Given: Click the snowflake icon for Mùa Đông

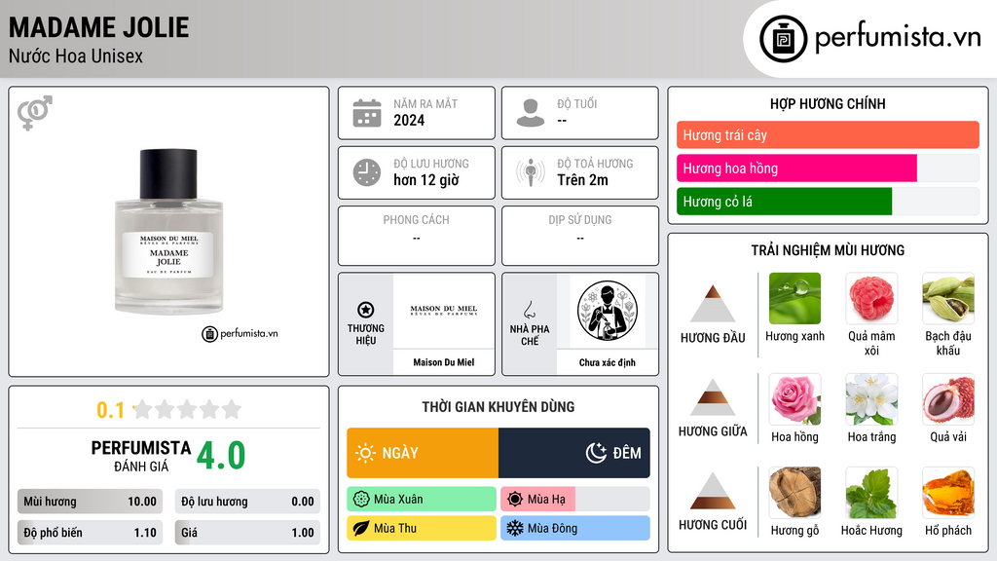Looking at the screenshot, I should pyautogui.click(x=515, y=529).
